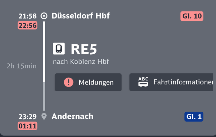Open the Fahrtinformationen button
This screenshot has width=216, height=137.
coord(171,82)
